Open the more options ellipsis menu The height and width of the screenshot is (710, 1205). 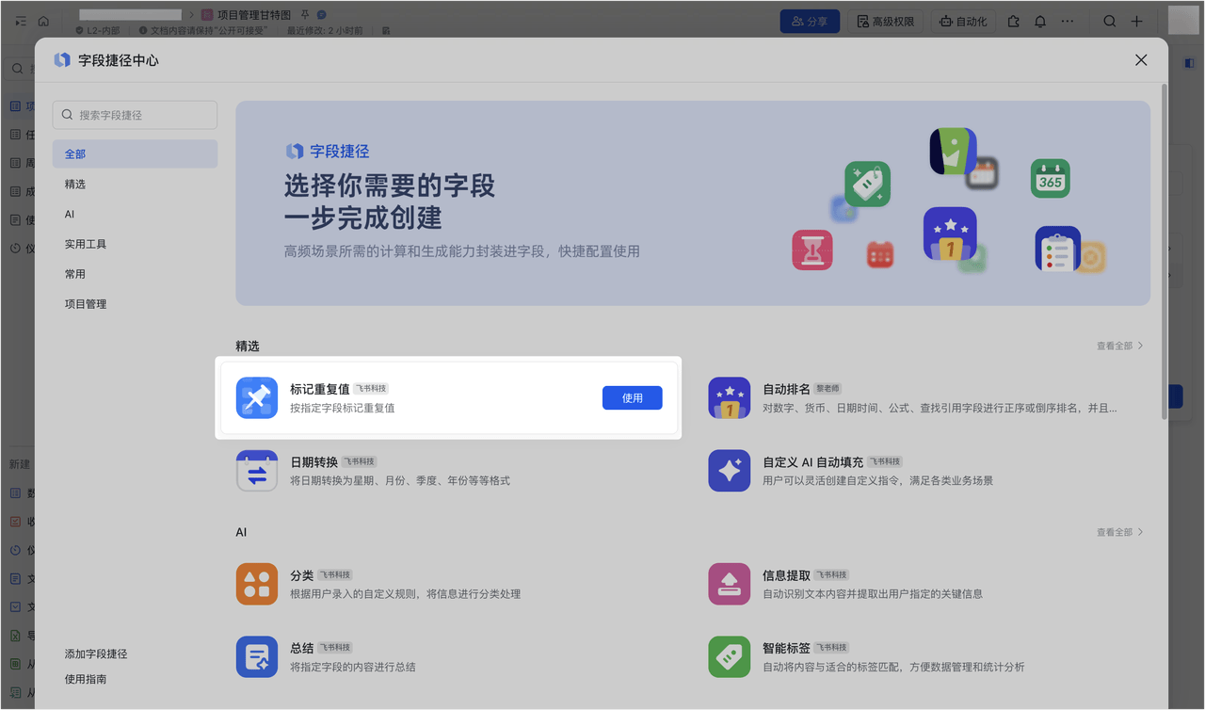[x=1067, y=21]
